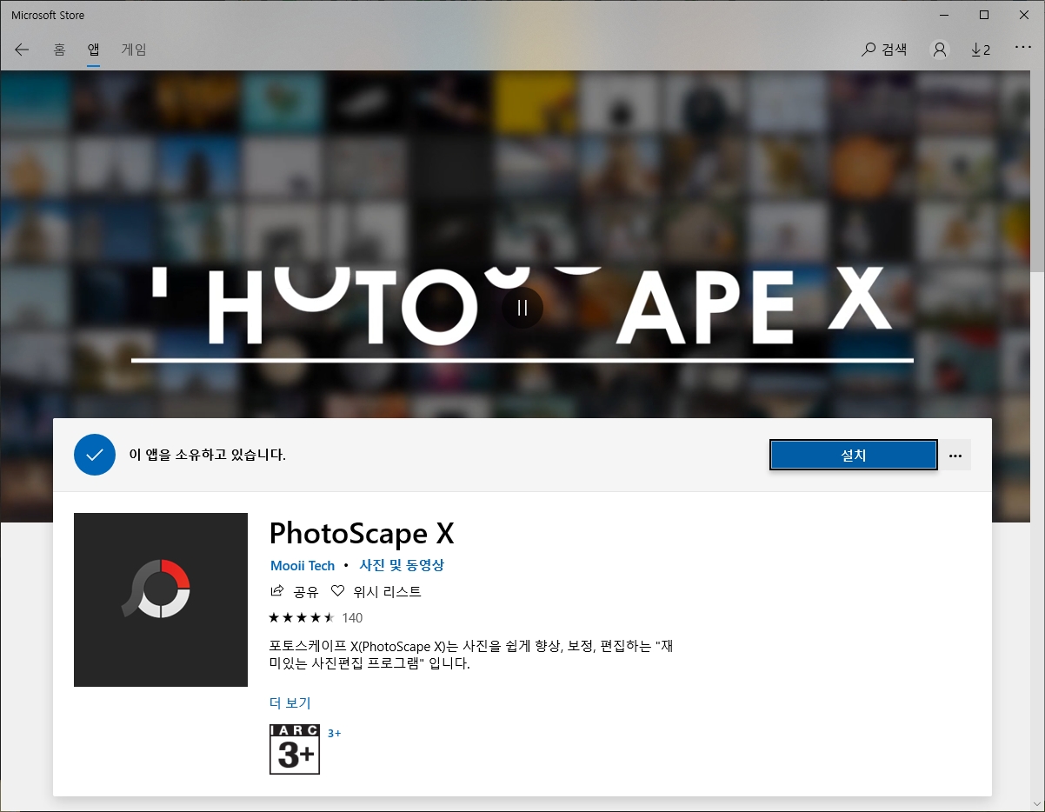Click the 설치 install button
Image resolution: width=1045 pixels, height=812 pixels.
point(854,455)
